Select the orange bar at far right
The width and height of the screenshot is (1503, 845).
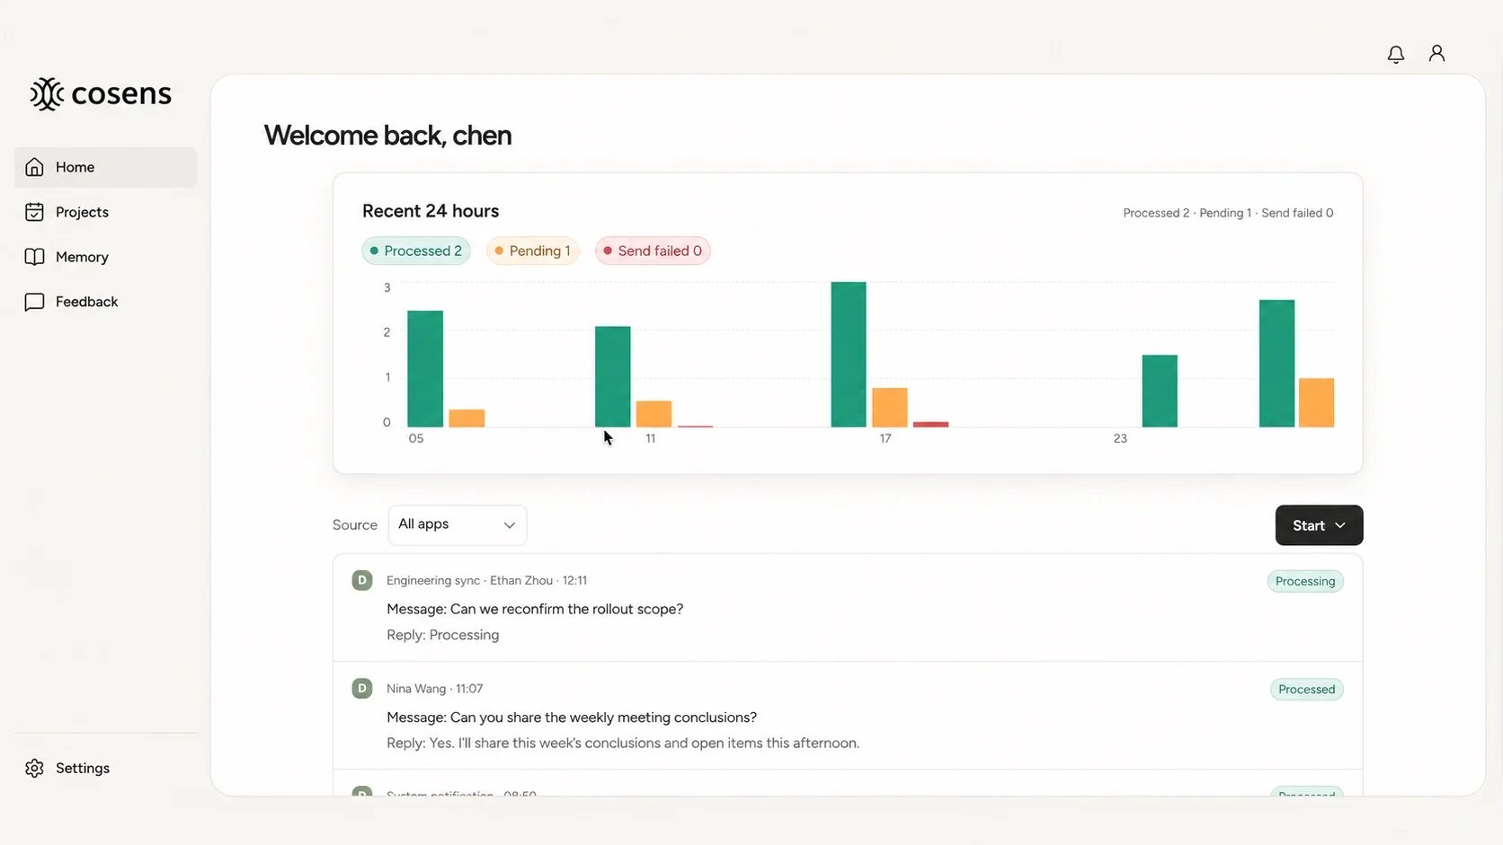pos(1316,402)
